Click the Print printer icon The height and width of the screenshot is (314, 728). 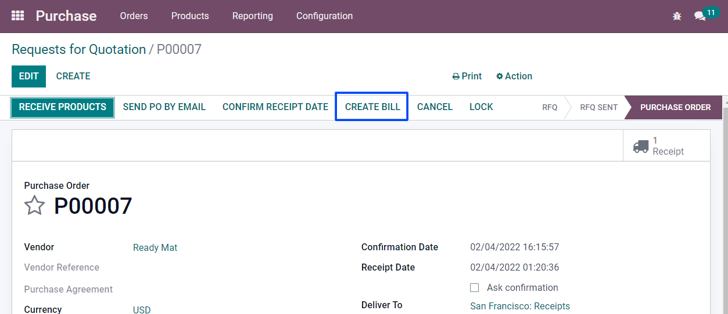(x=456, y=76)
